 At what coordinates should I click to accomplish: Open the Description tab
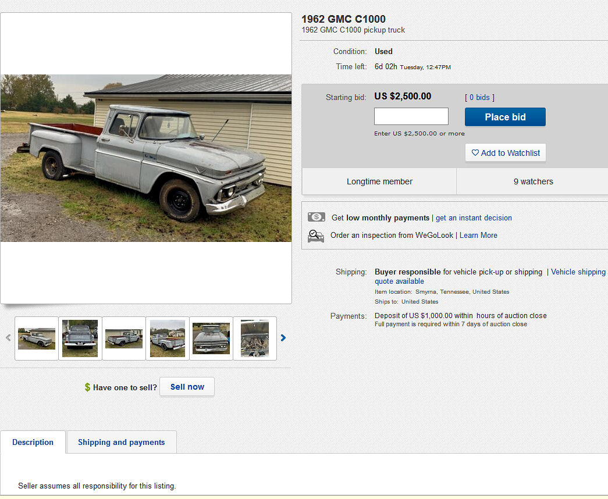tap(33, 443)
